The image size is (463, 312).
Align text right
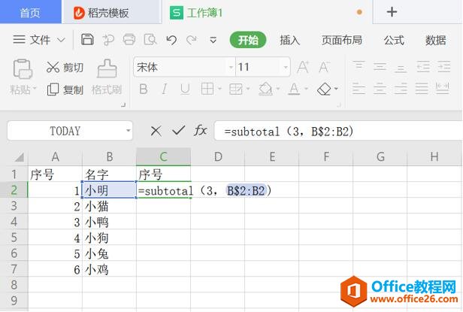(401, 89)
